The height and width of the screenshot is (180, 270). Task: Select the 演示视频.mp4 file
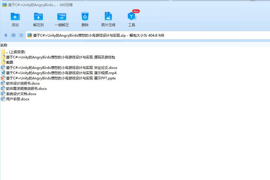point(59,73)
